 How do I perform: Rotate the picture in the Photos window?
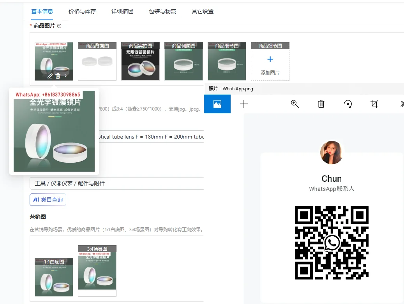point(348,104)
